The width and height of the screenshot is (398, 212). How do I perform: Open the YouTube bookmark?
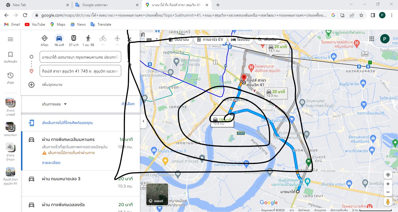(35, 24)
